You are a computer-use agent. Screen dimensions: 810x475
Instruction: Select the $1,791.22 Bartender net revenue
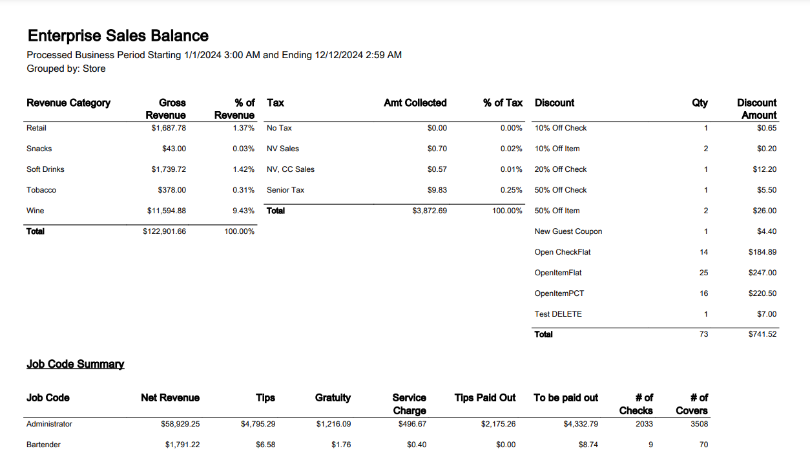183,445
